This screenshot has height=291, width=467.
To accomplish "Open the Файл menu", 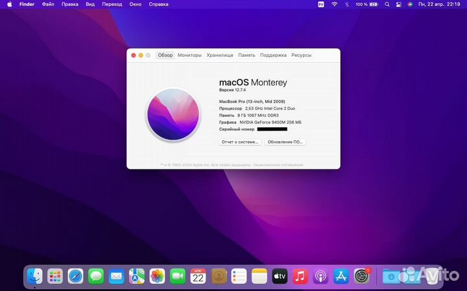I will click(48, 4).
